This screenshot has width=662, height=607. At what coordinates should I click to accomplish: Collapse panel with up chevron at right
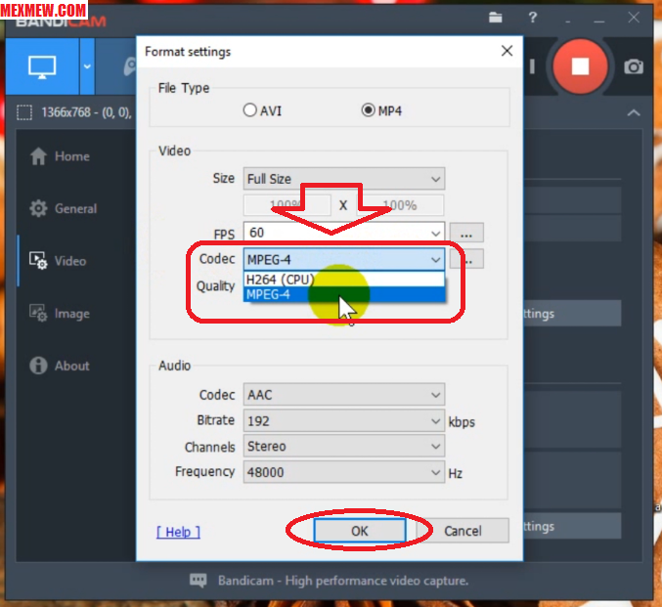click(x=634, y=112)
